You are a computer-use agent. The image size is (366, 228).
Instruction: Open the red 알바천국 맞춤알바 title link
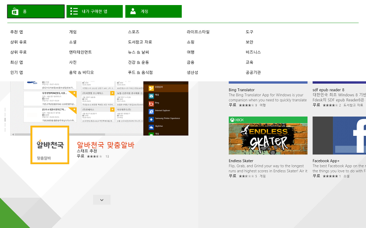[105, 145]
